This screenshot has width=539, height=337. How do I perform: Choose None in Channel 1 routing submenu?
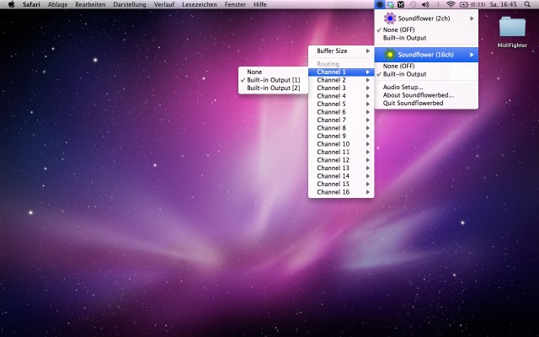click(x=254, y=72)
